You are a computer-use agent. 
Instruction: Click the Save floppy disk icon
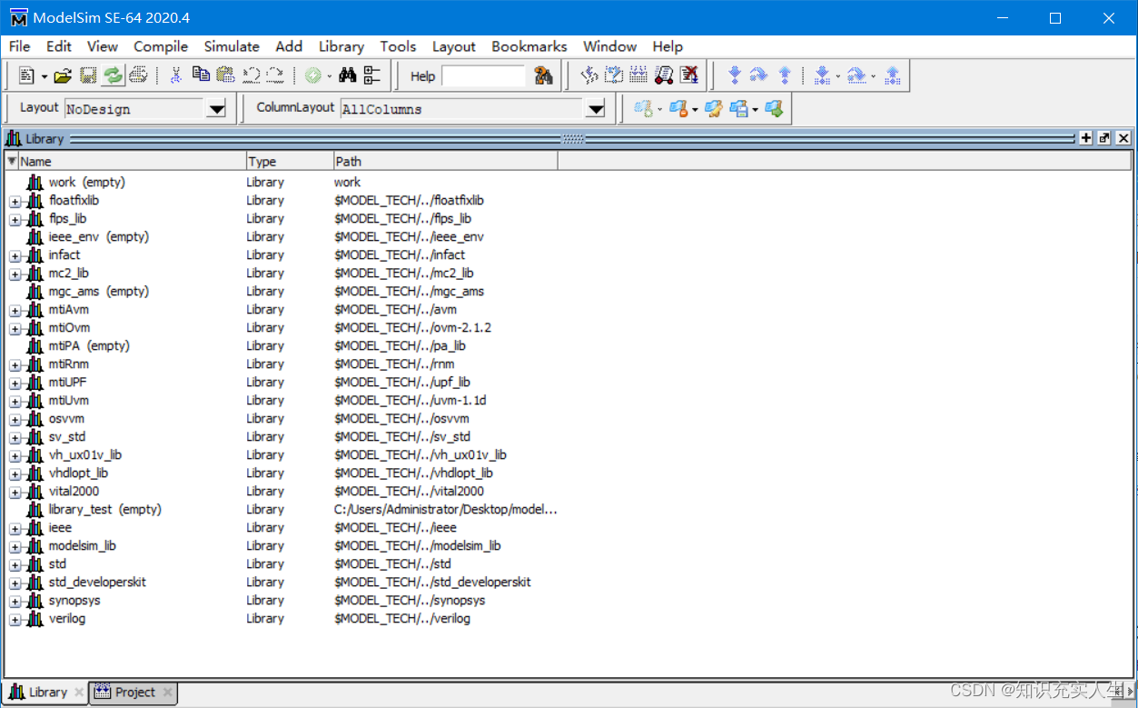pos(88,75)
